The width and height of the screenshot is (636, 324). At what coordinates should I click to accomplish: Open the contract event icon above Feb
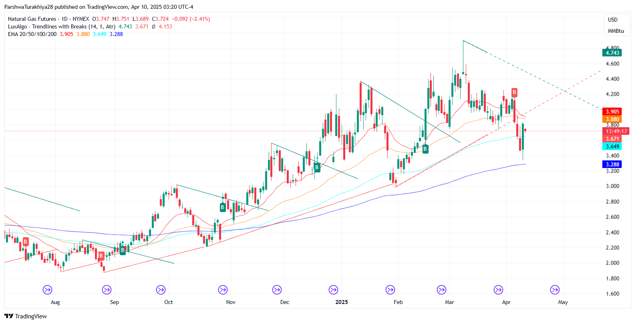tap(390, 290)
